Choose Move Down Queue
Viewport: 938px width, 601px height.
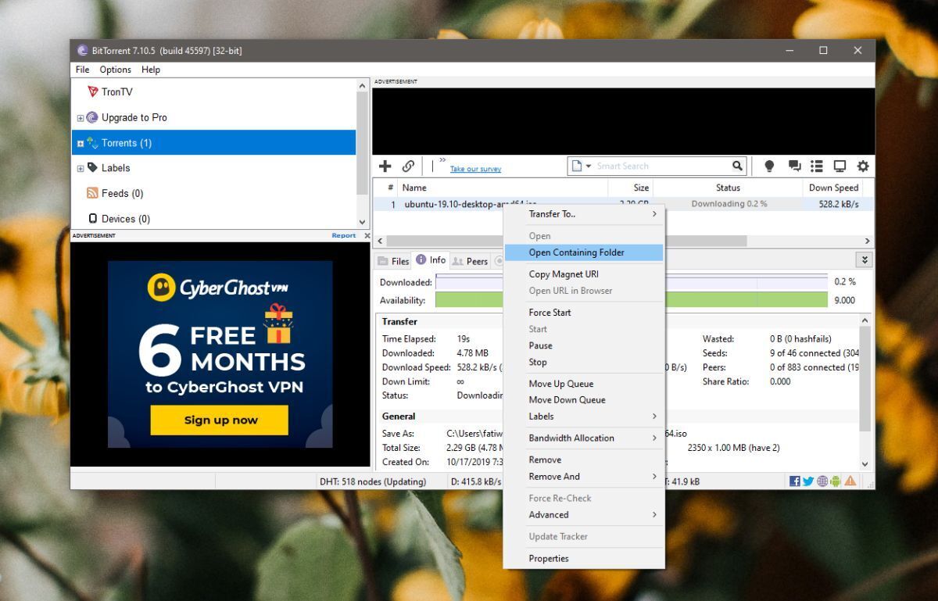click(584, 399)
